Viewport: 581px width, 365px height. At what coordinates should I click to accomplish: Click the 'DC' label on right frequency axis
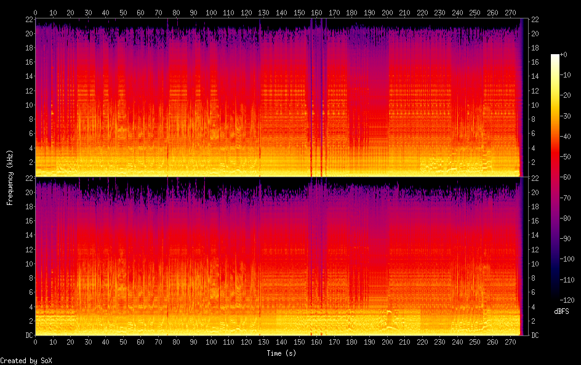tap(535, 335)
